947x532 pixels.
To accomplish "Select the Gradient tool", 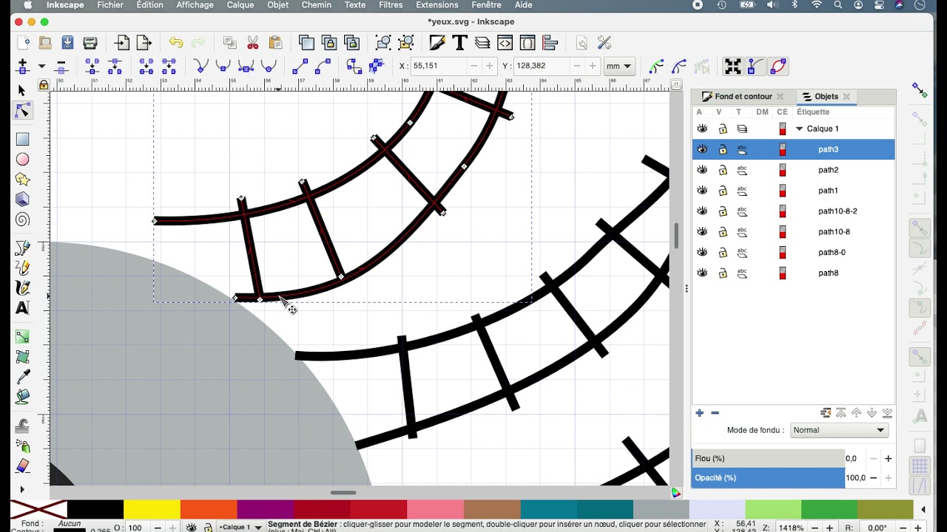I will point(22,337).
